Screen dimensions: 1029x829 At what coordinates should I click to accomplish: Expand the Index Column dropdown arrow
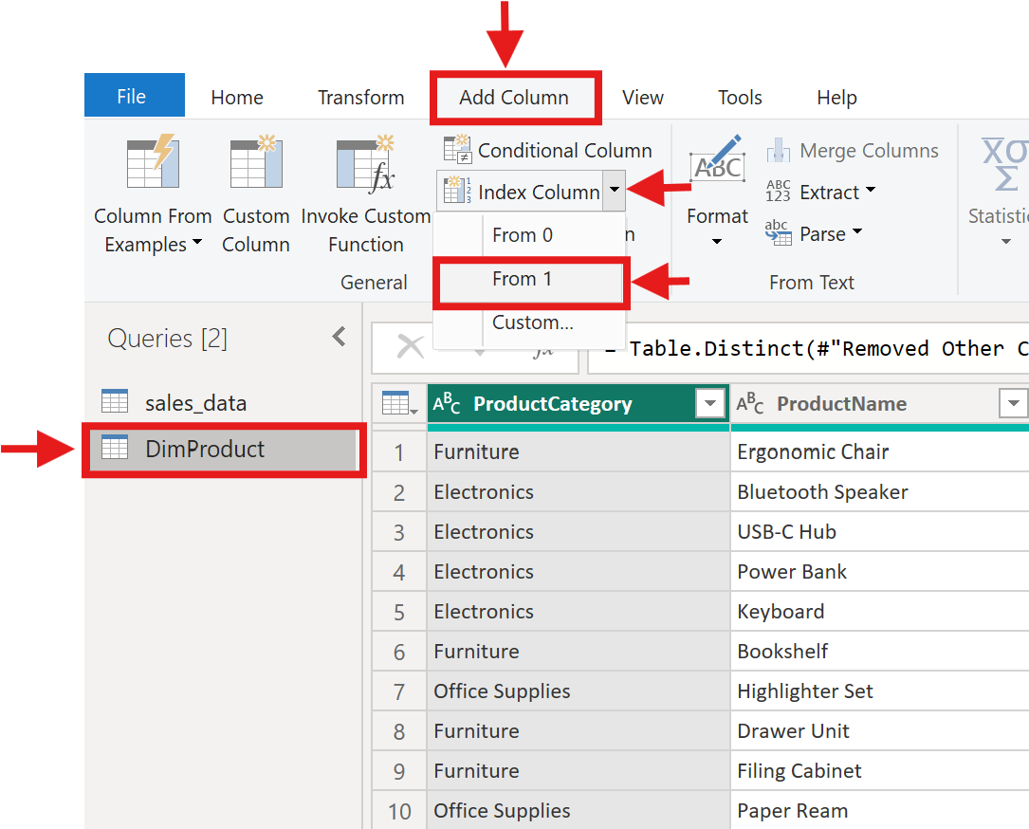tap(615, 191)
